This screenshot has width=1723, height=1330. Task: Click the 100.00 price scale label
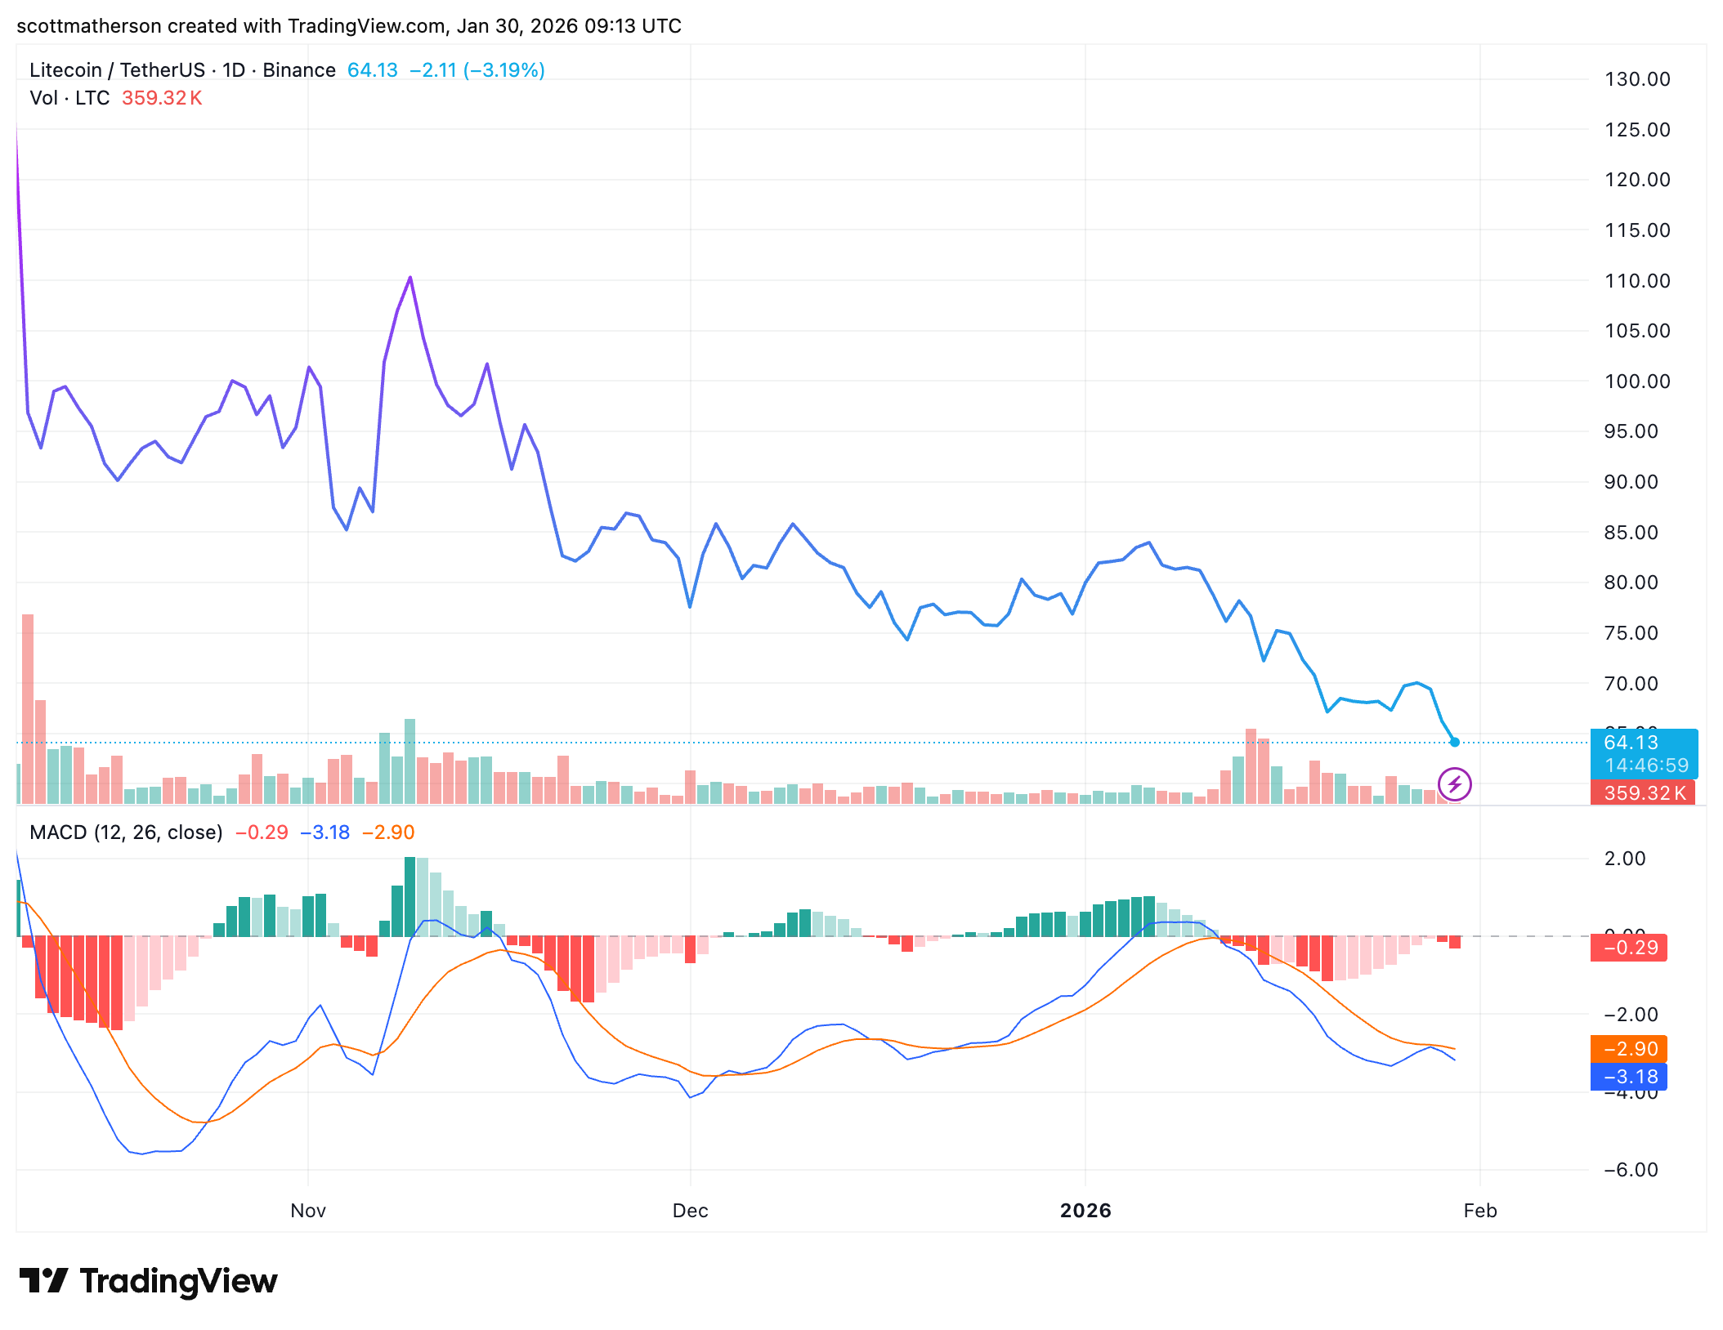pos(1636,382)
